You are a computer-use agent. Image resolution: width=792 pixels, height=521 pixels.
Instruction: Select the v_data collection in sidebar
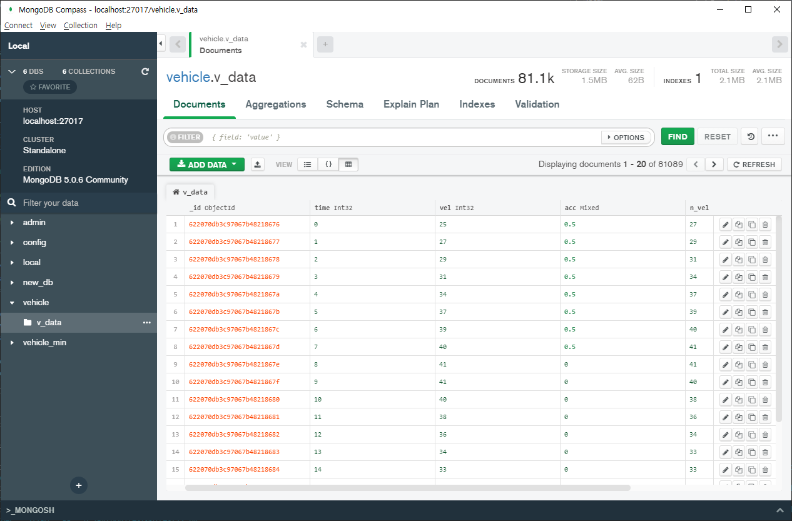point(79,323)
